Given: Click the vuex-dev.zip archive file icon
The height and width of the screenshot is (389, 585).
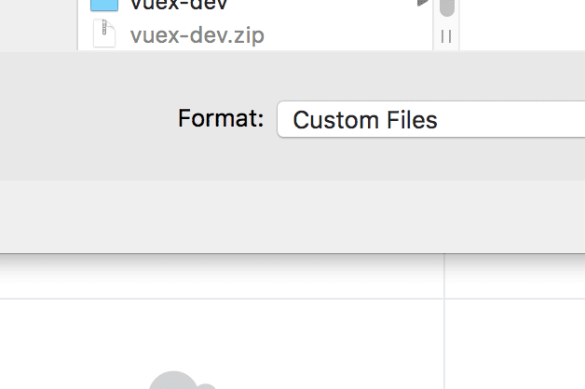Looking at the screenshot, I should coord(103,35).
